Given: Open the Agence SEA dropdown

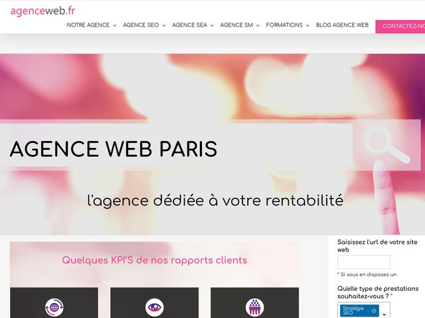Looking at the screenshot, I should 193,25.
